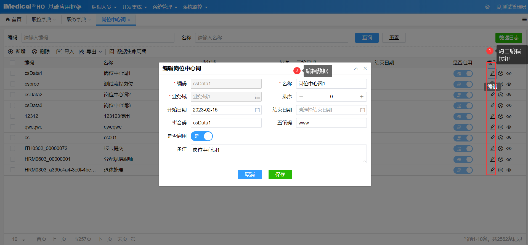Click delete icon for csData1 row

500,73
